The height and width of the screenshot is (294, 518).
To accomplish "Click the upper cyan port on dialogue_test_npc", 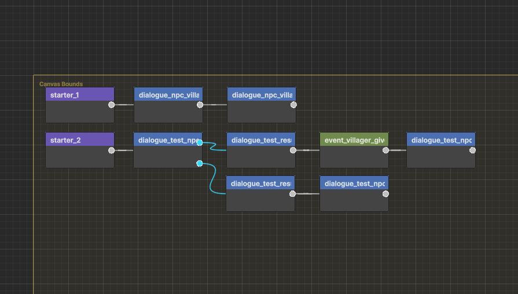I will pos(200,143).
